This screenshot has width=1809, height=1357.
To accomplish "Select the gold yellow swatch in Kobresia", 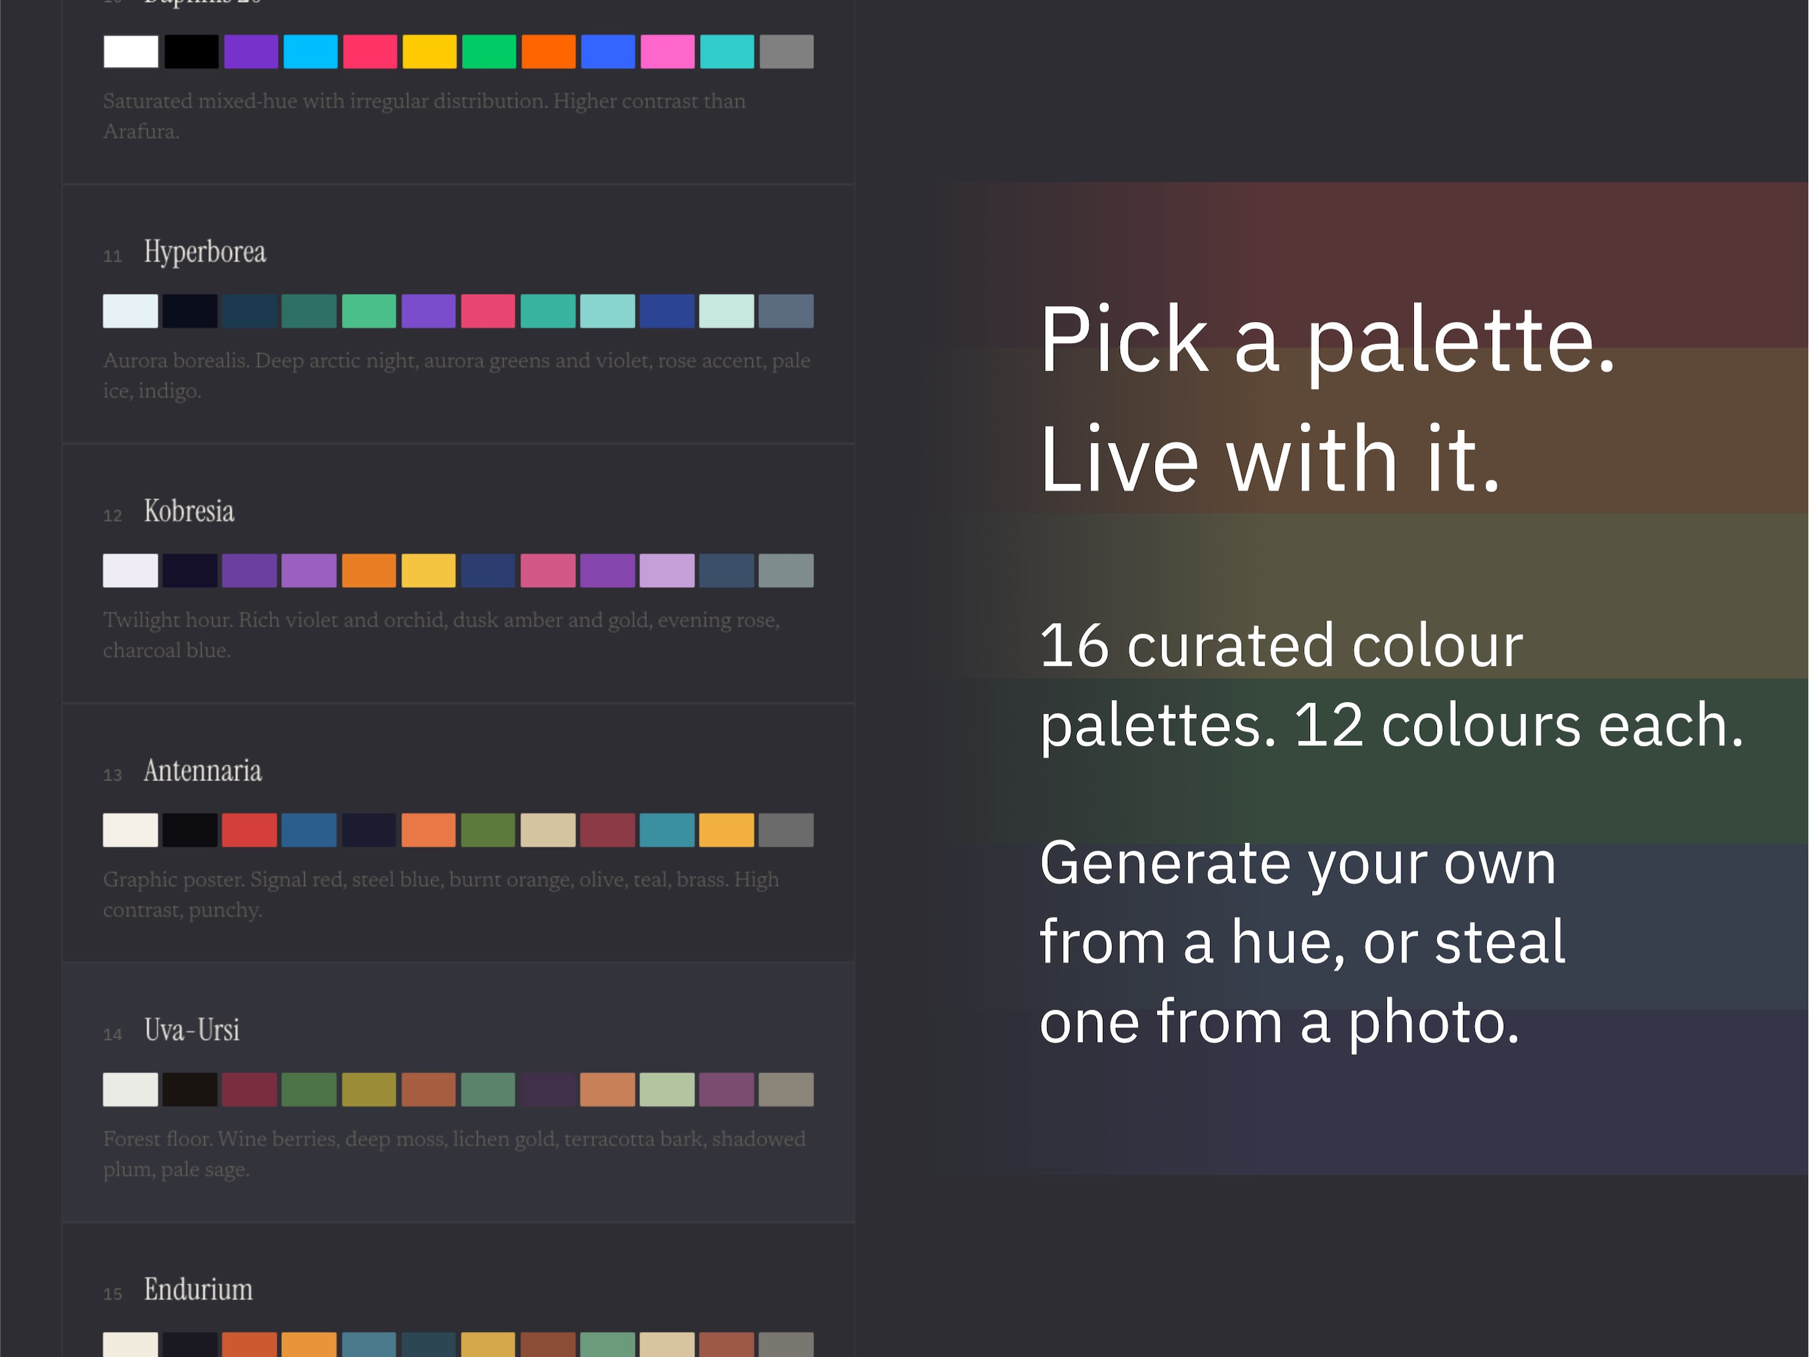I will [429, 571].
